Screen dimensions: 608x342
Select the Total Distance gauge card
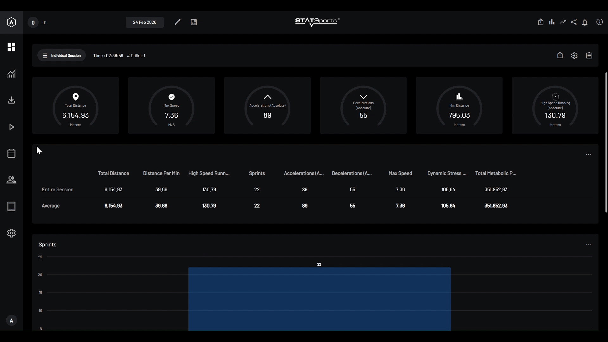(75, 105)
